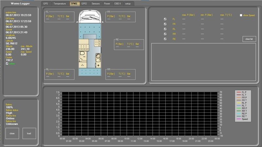
Task: Toggle the online checkbox
Action: point(7,64)
